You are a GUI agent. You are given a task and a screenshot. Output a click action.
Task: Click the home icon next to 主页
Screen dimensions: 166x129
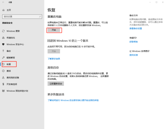tap(3, 10)
